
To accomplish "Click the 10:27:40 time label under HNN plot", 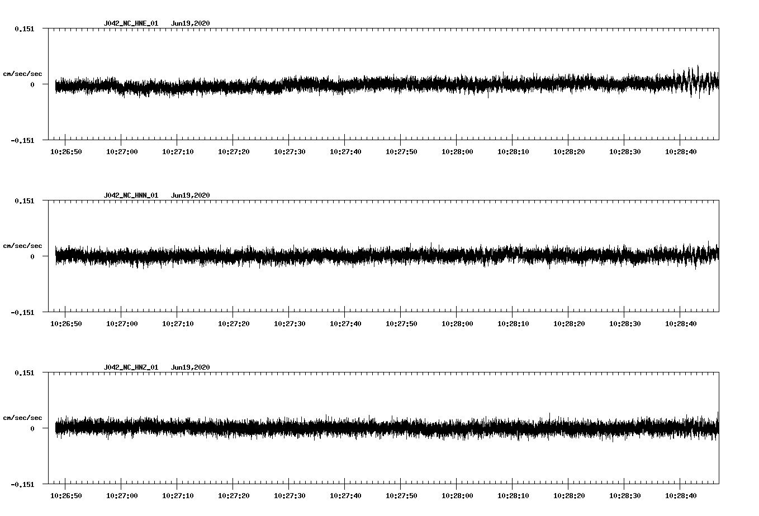I will (x=345, y=324).
